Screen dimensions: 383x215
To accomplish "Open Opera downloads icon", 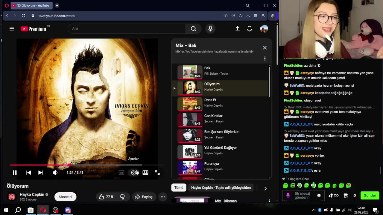I will tap(248, 16).
